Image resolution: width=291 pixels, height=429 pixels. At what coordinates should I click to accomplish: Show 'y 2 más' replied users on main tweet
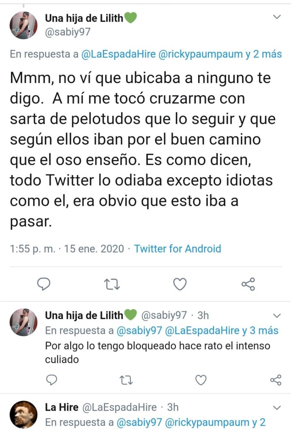pos(264,55)
